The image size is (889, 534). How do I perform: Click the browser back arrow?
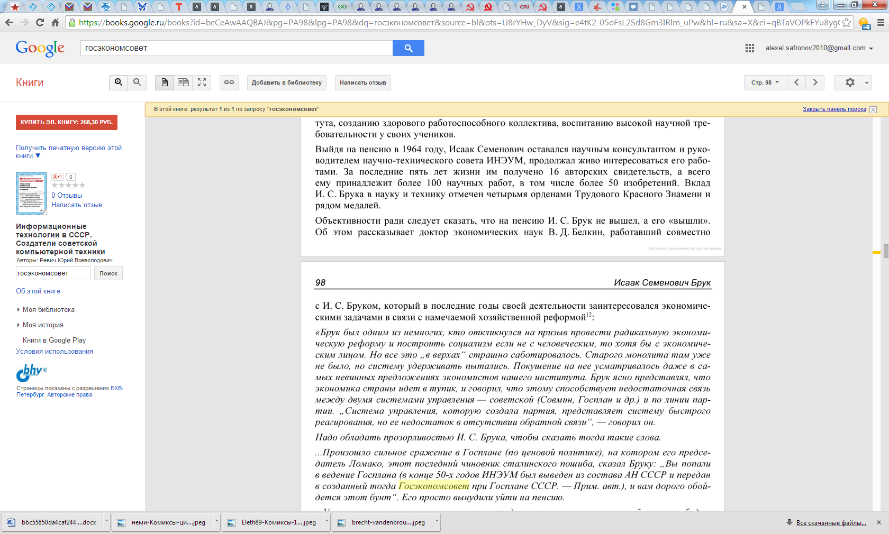point(9,22)
